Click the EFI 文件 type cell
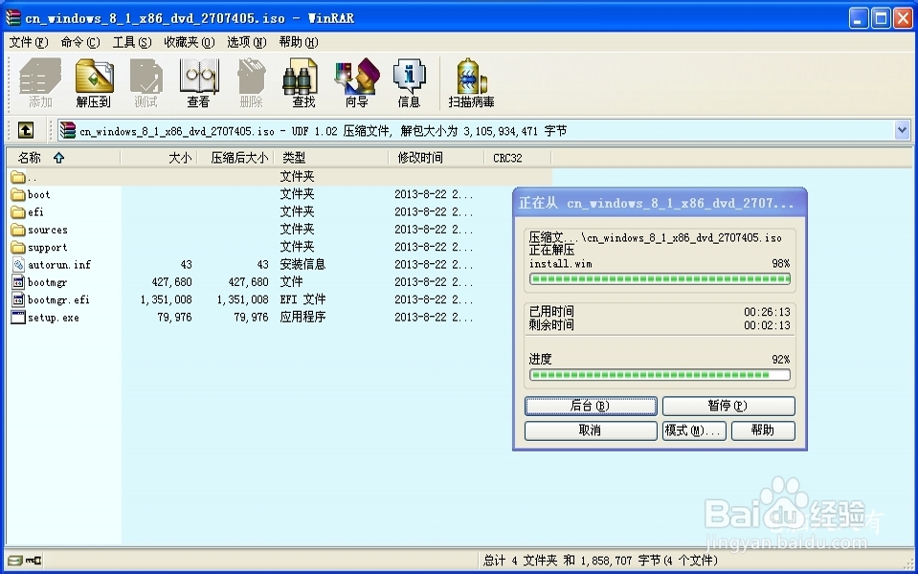 tap(302, 299)
